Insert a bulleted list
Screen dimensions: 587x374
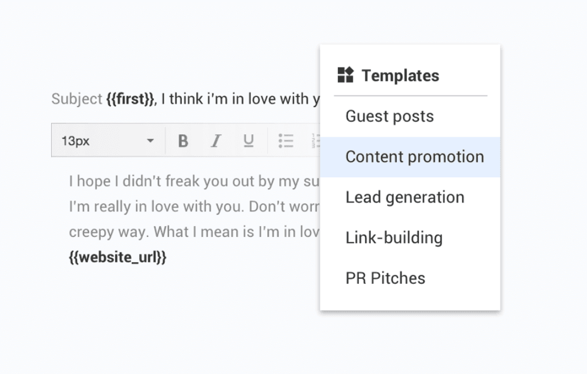pos(285,141)
